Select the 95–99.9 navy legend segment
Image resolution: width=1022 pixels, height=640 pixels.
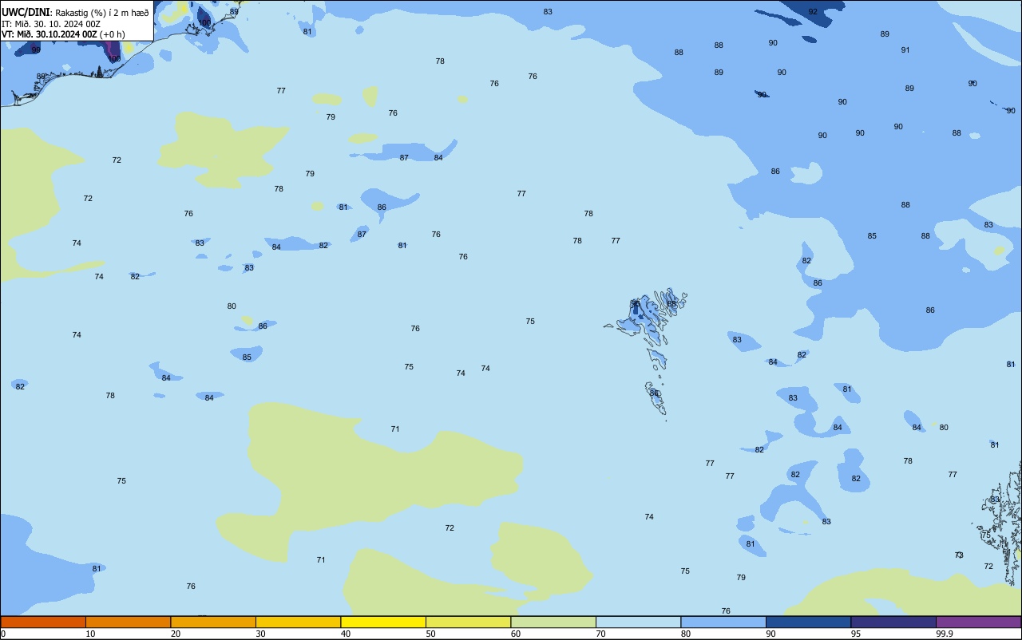point(893,622)
